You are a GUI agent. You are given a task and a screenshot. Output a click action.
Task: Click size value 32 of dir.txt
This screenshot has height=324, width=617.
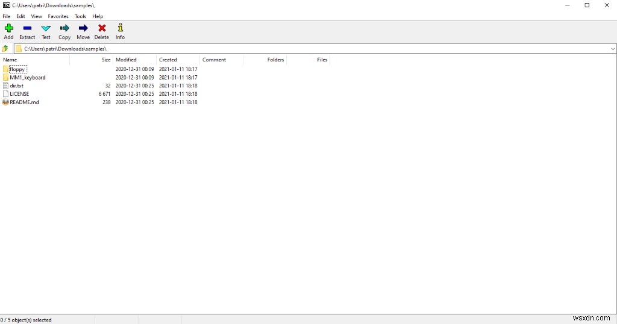108,86
